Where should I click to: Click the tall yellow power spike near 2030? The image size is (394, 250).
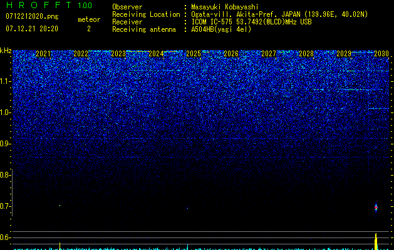[376, 241]
